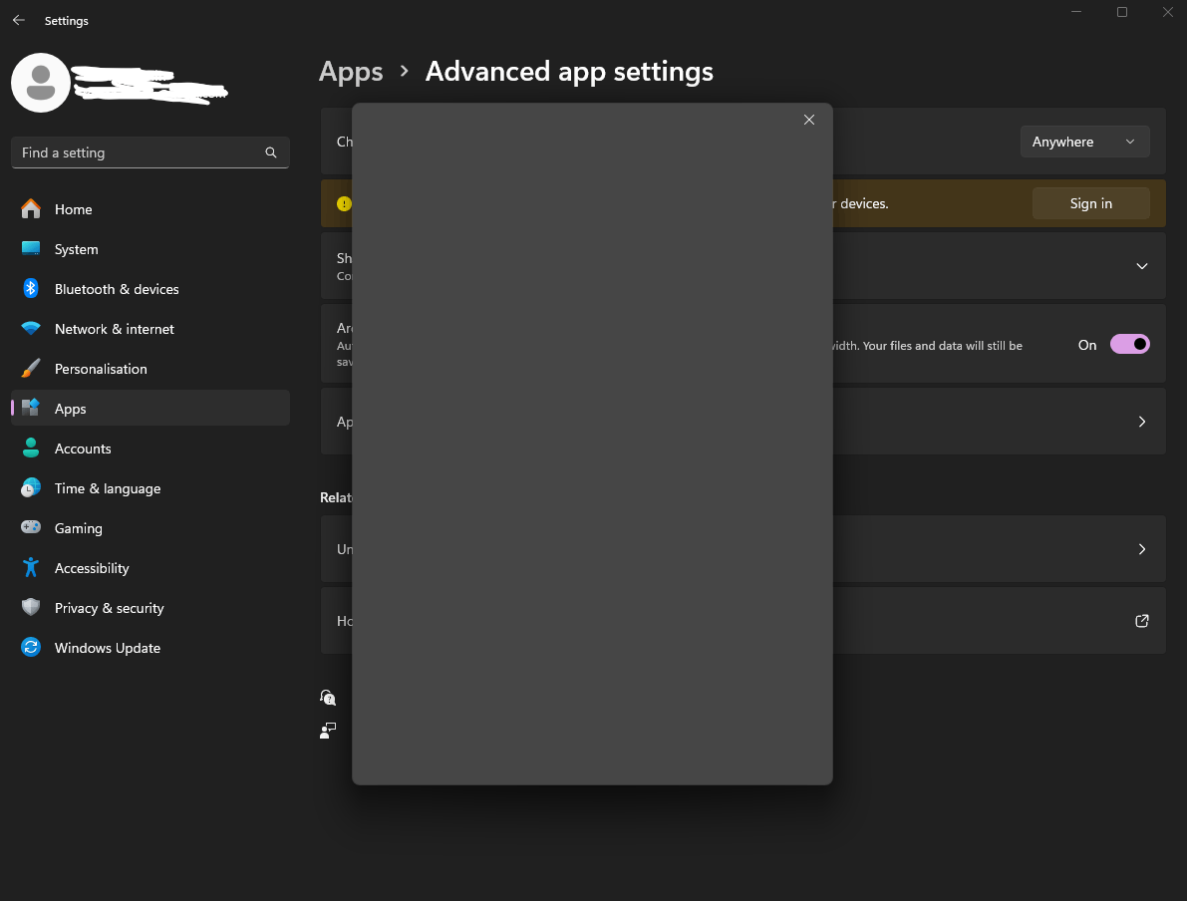Click the user profile avatar
The image size is (1187, 901).
pos(41,83)
